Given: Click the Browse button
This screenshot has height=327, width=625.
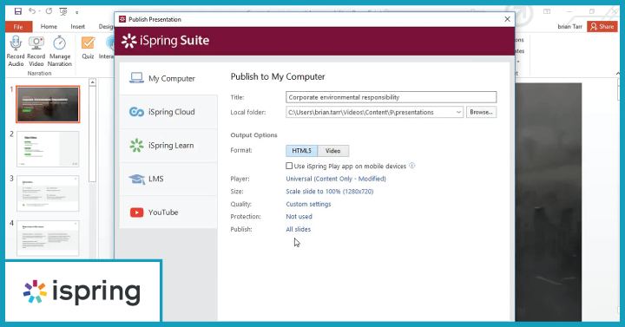Looking at the screenshot, I should (481, 112).
